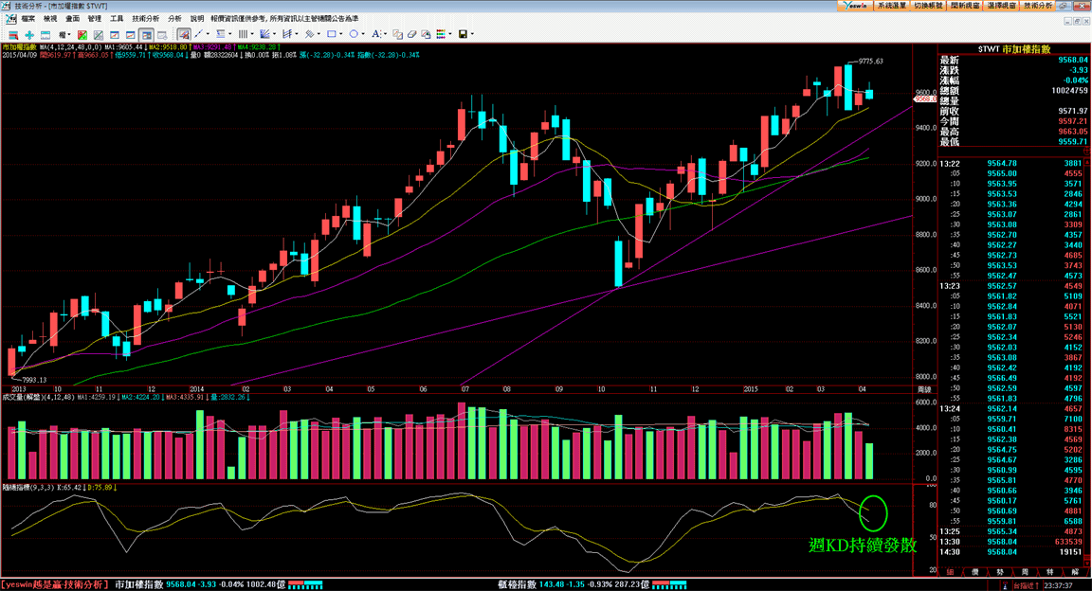
Task: Click the 技術分析 button at top right
Action: 1038,6
